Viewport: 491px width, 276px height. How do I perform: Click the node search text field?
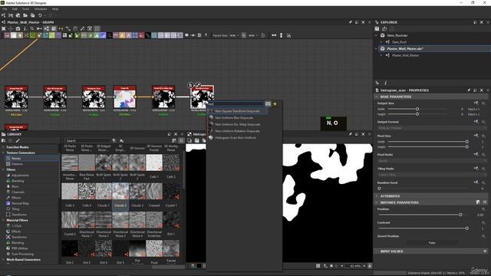point(236,104)
